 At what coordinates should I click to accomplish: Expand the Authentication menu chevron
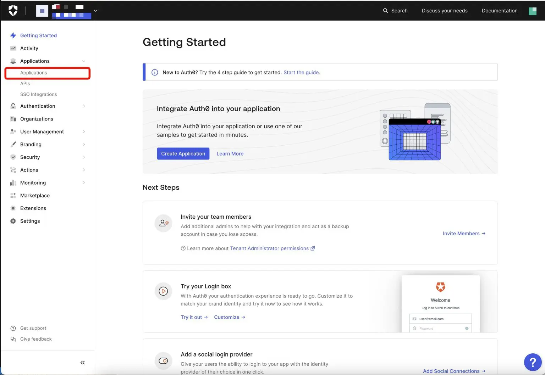[84, 106]
